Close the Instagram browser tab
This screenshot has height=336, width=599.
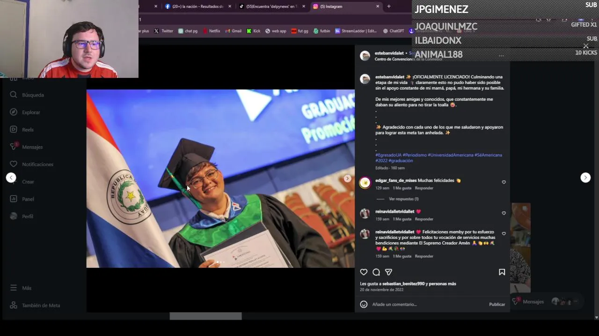(378, 7)
